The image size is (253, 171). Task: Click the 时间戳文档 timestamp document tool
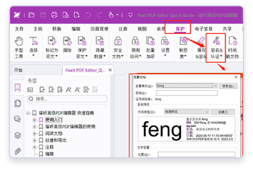[x=233, y=47]
